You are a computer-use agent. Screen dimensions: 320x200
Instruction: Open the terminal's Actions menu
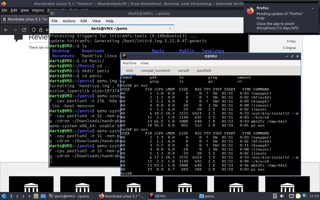[69, 21]
